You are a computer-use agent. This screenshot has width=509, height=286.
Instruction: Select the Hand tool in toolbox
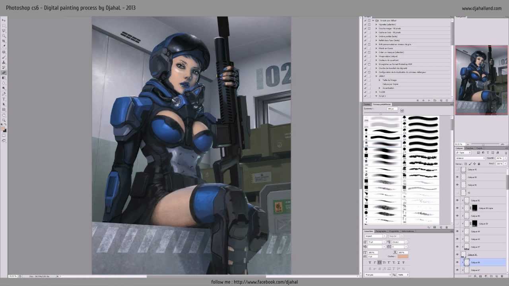(3, 115)
